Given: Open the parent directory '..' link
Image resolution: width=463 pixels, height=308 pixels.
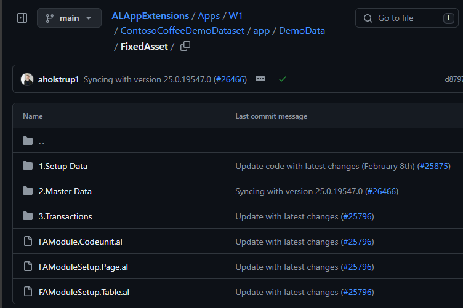Looking at the screenshot, I should (42, 141).
